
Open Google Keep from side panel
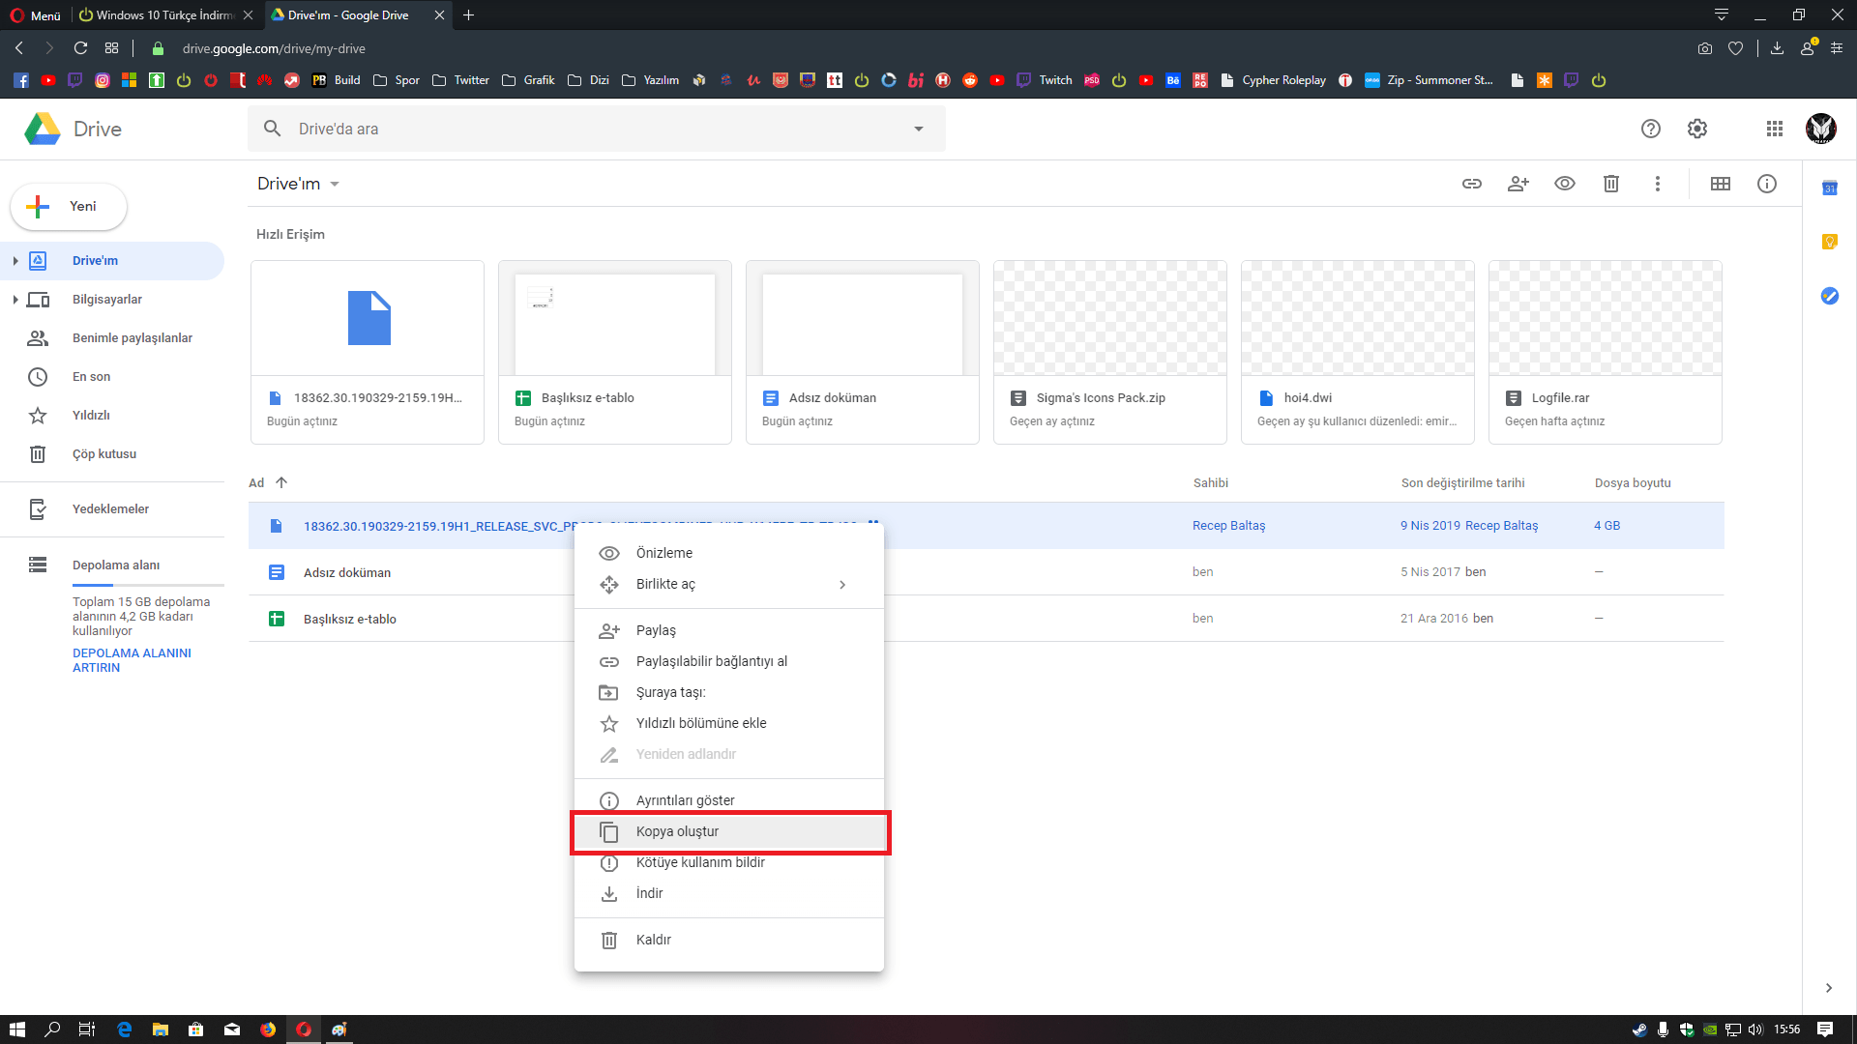1829,242
